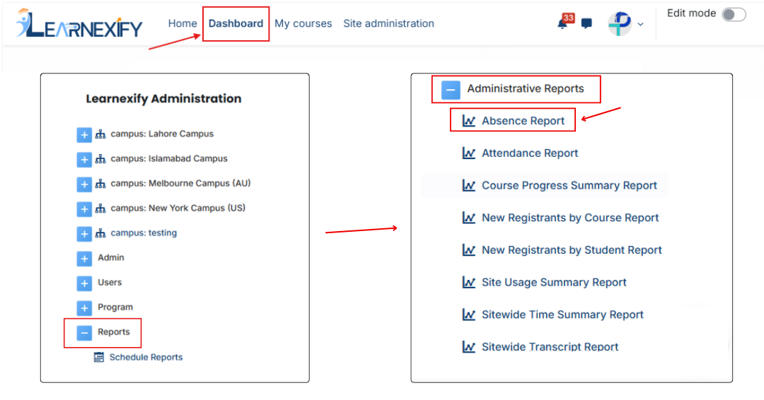Screen dimensions: 764x400
Task: Open the notifications bell with 33 badge
Action: coord(565,23)
